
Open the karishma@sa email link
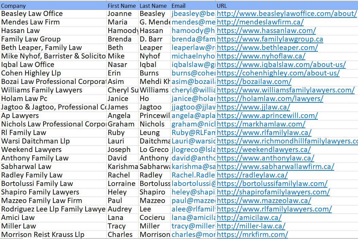pos(193,167)
